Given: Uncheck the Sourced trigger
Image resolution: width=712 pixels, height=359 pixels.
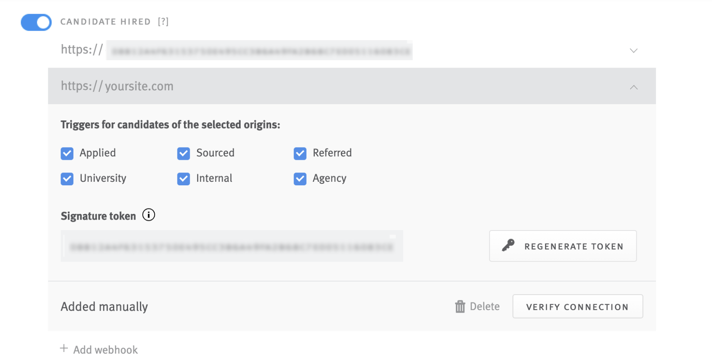Looking at the screenshot, I should [x=184, y=153].
